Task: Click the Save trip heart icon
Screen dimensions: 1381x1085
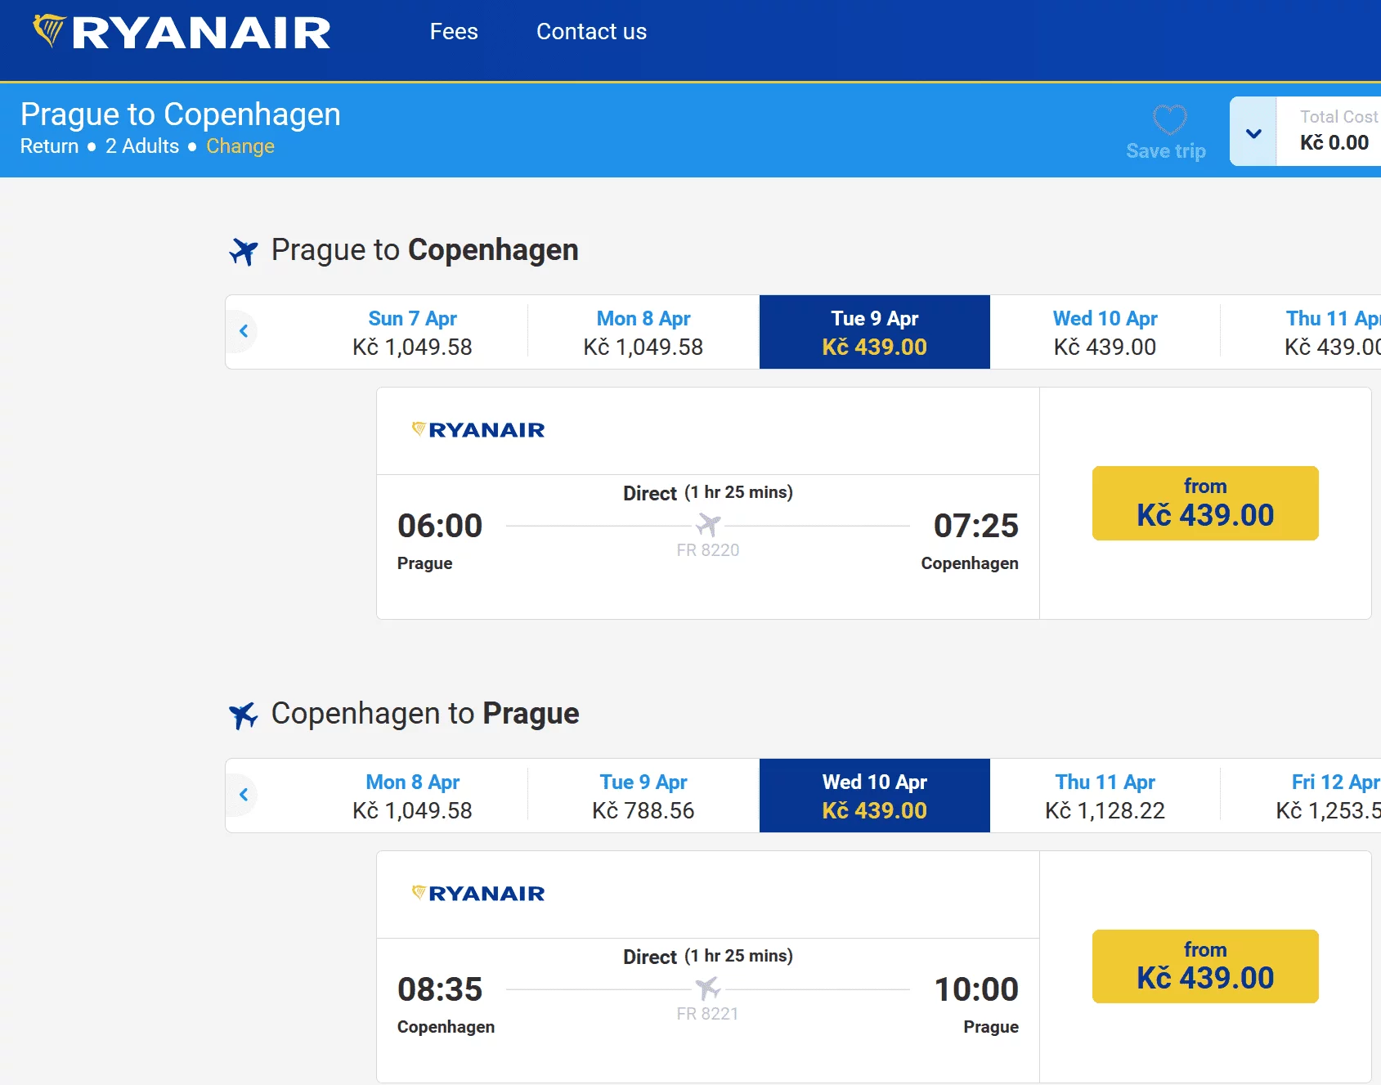Action: (x=1169, y=120)
